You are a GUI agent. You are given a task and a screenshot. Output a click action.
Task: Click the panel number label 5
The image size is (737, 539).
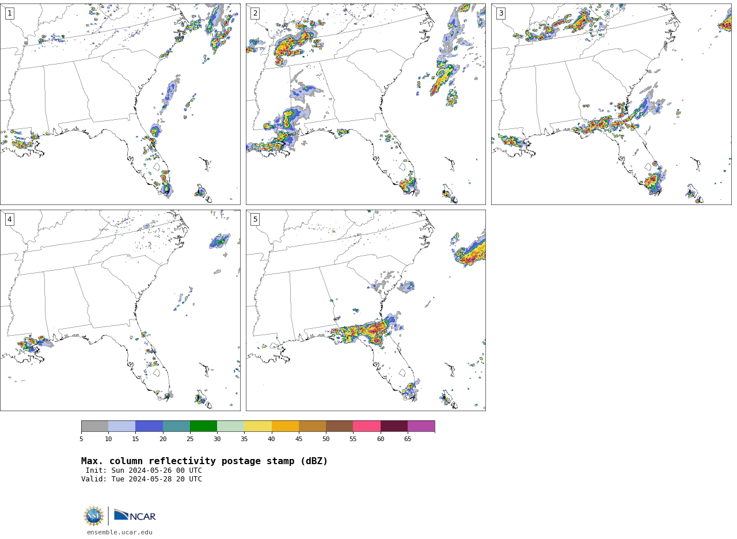tap(255, 219)
